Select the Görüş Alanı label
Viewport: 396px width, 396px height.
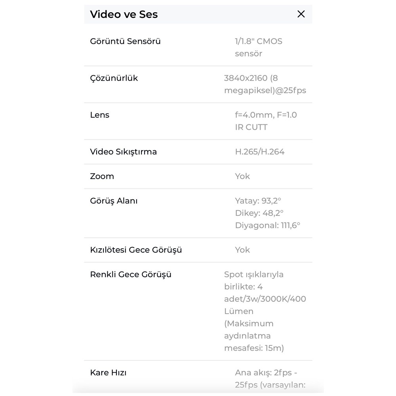(114, 201)
